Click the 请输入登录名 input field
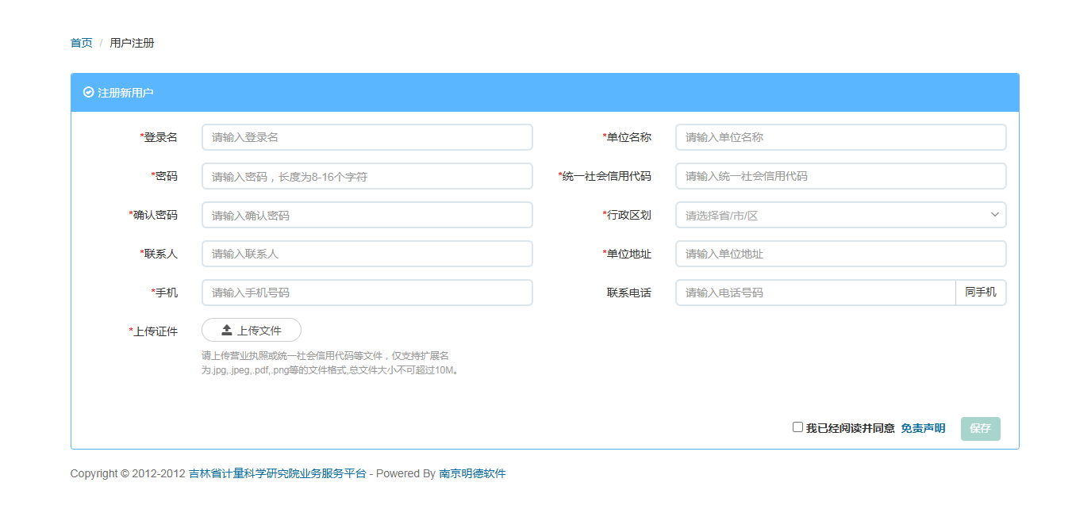The width and height of the screenshot is (1072, 509). point(367,136)
